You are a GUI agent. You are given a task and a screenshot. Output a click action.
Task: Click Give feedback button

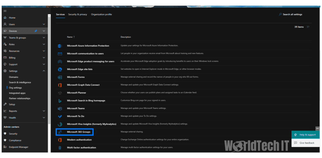coord(305,143)
